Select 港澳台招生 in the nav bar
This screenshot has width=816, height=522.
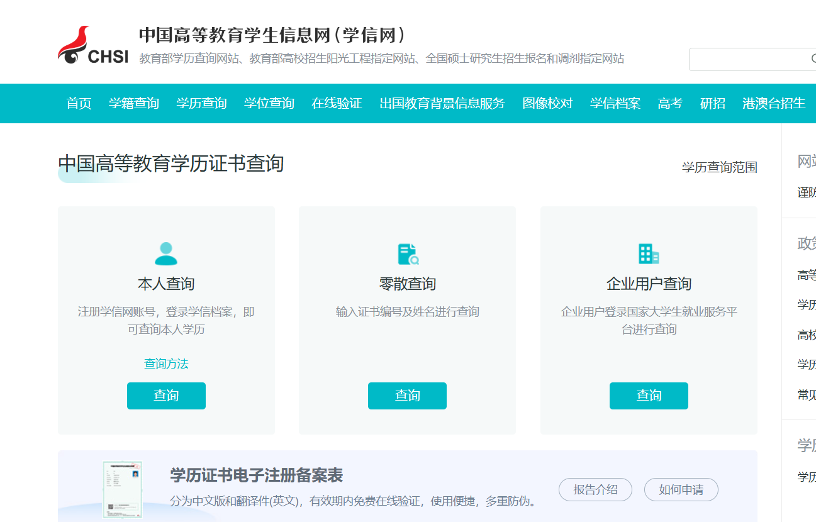(x=774, y=103)
